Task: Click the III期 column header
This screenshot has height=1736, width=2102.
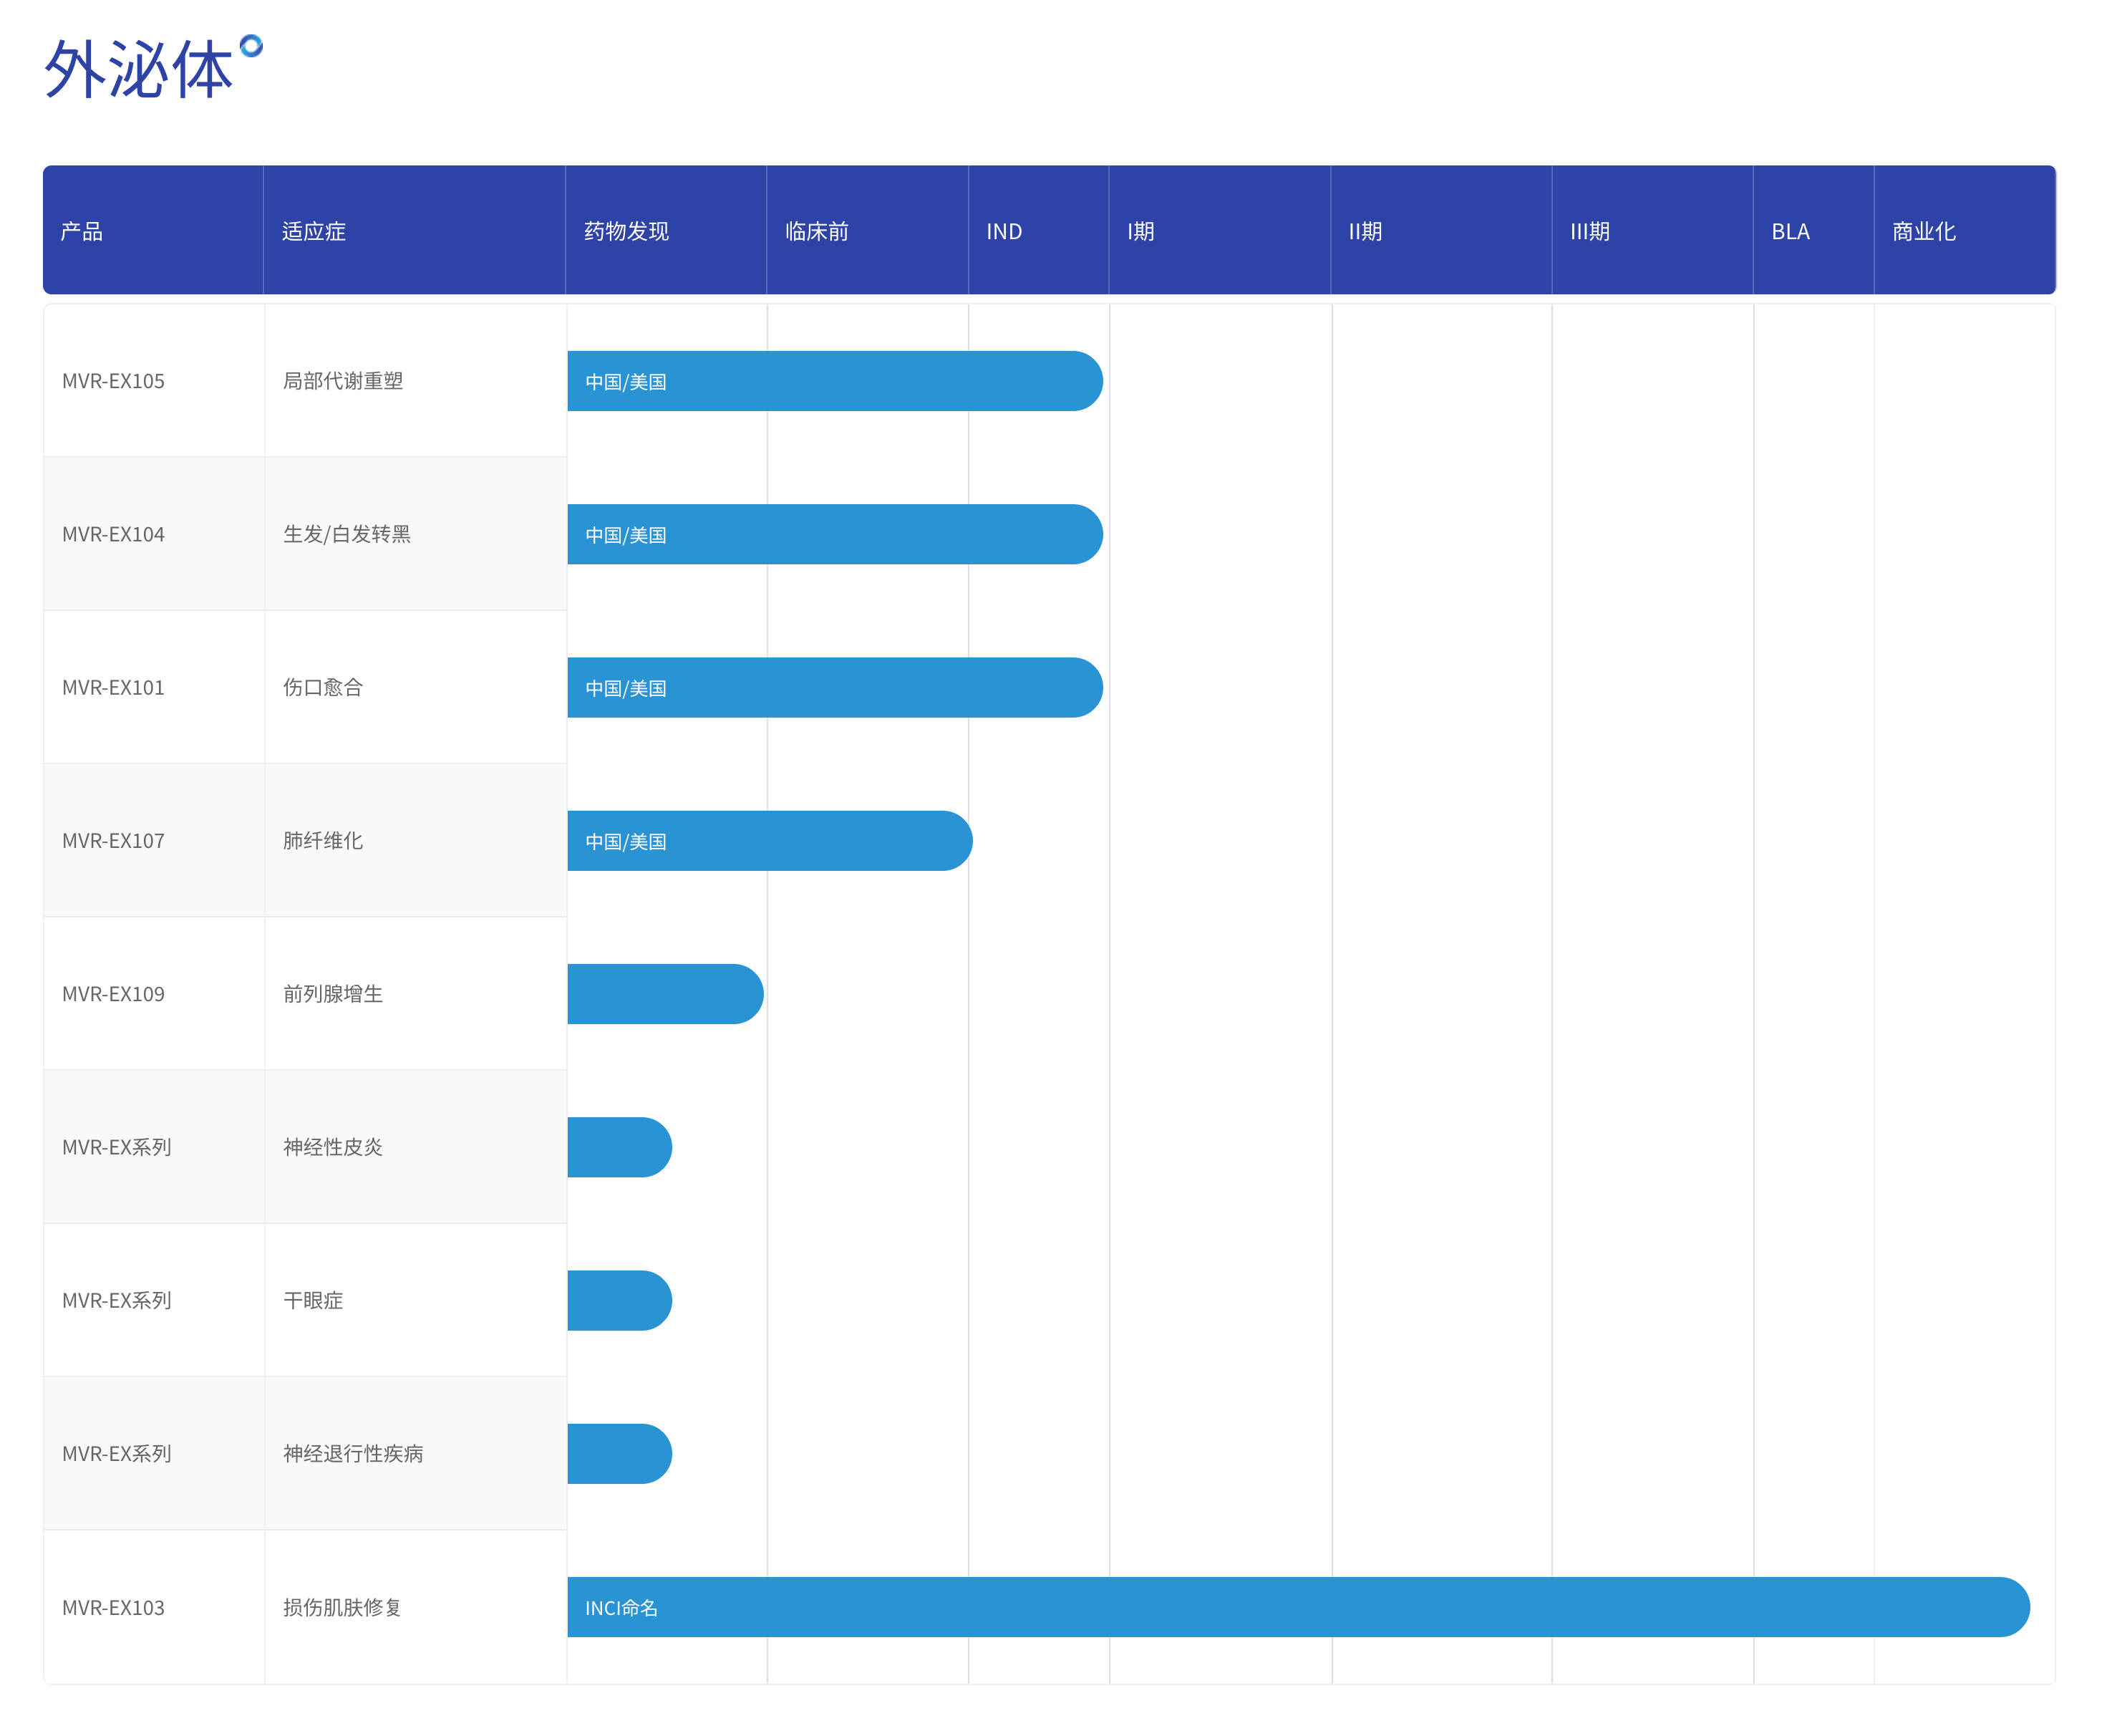Action: coord(1653,230)
